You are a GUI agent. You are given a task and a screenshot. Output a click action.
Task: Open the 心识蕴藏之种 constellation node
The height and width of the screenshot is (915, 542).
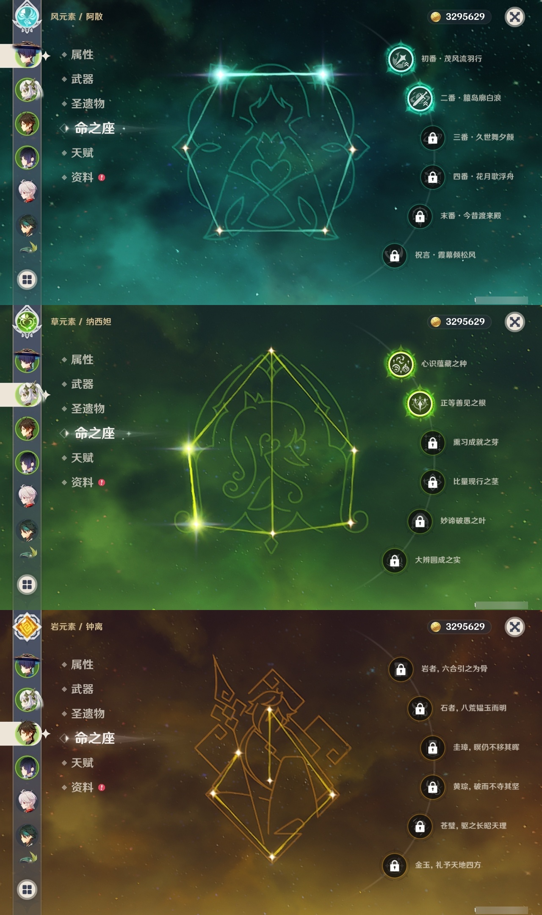pos(401,364)
